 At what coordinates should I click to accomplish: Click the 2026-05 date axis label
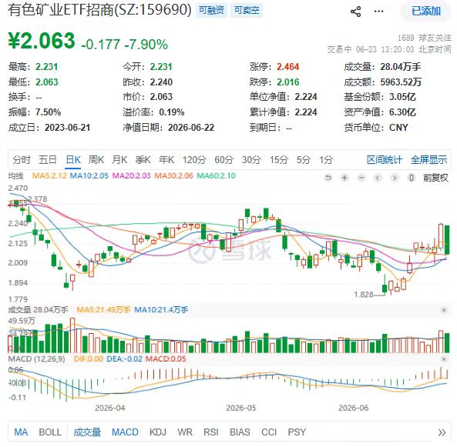pyautogui.click(x=240, y=408)
